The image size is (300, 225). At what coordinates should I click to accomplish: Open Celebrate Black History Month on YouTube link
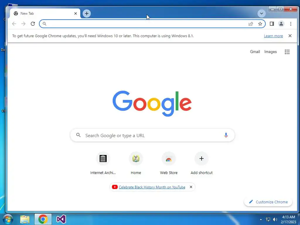[152, 187]
